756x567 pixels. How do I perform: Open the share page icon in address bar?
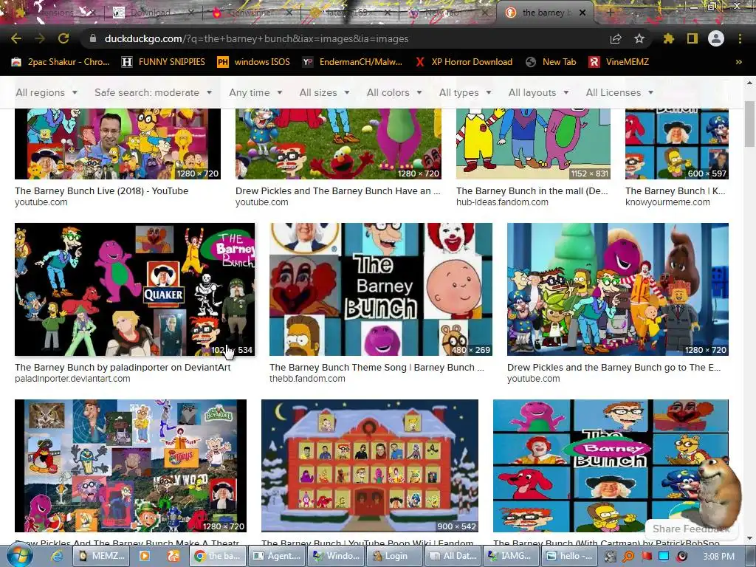616,38
